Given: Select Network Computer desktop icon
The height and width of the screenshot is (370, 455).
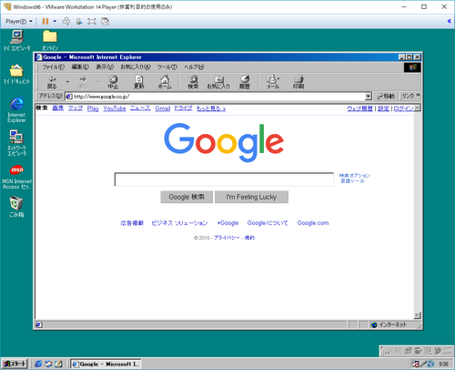Looking at the screenshot, I should (x=16, y=143).
